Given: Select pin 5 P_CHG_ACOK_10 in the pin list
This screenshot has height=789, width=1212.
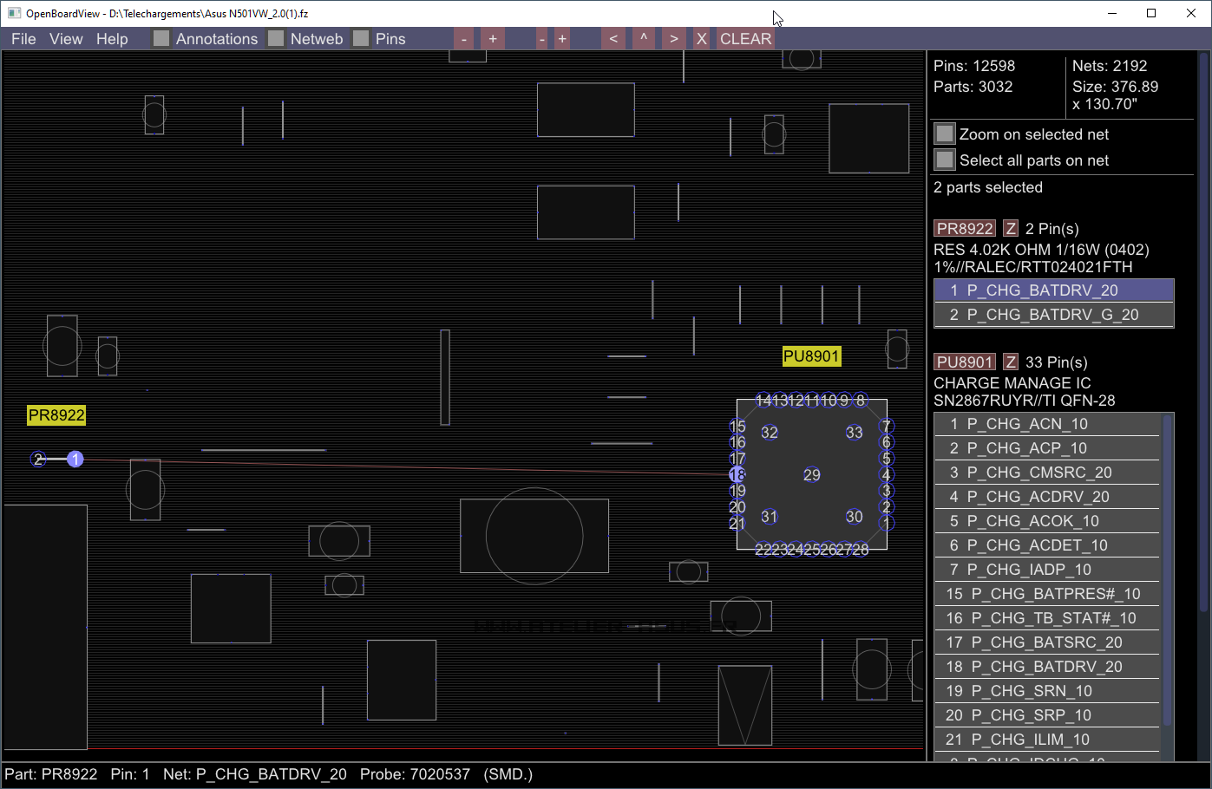Looking at the screenshot, I should pyautogui.click(x=1046, y=521).
